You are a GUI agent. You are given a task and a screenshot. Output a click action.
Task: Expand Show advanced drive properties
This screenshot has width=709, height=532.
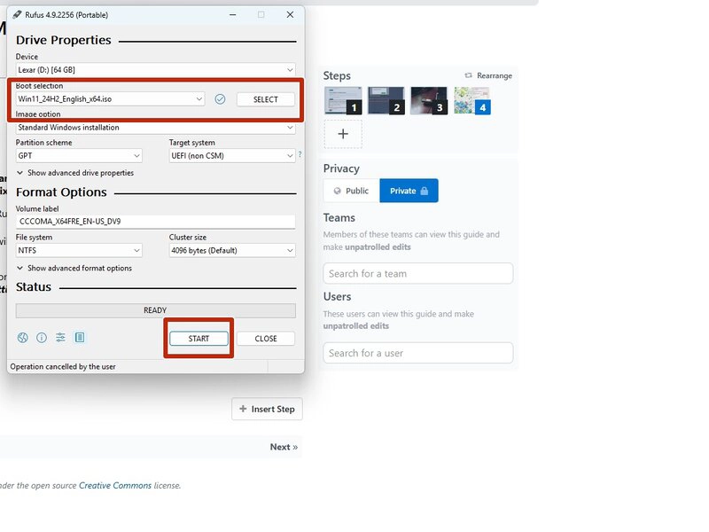point(75,173)
